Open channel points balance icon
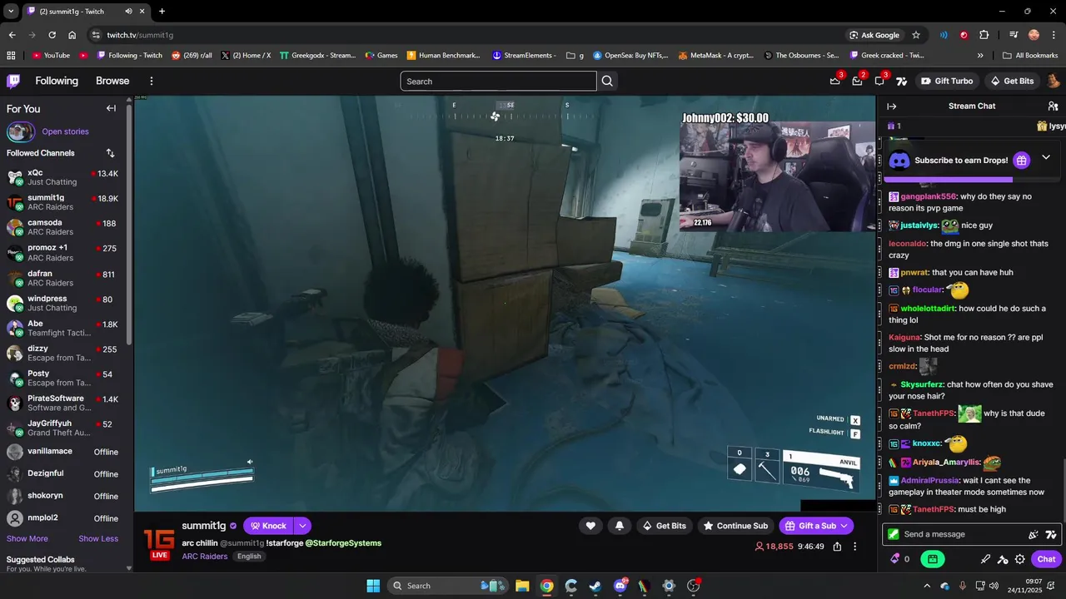Image resolution: width=1066 pixels, height=599 pixels. pos(895,559)
